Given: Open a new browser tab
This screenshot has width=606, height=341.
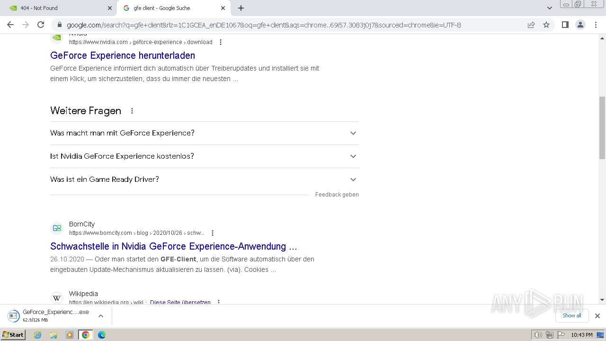Looking at the screenshot, I should 241,8.
